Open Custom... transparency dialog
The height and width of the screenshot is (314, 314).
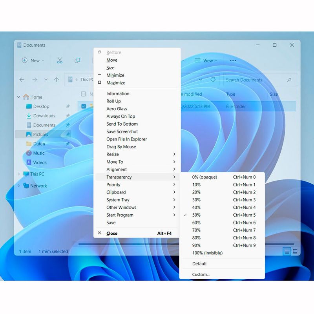pos(222,274)
